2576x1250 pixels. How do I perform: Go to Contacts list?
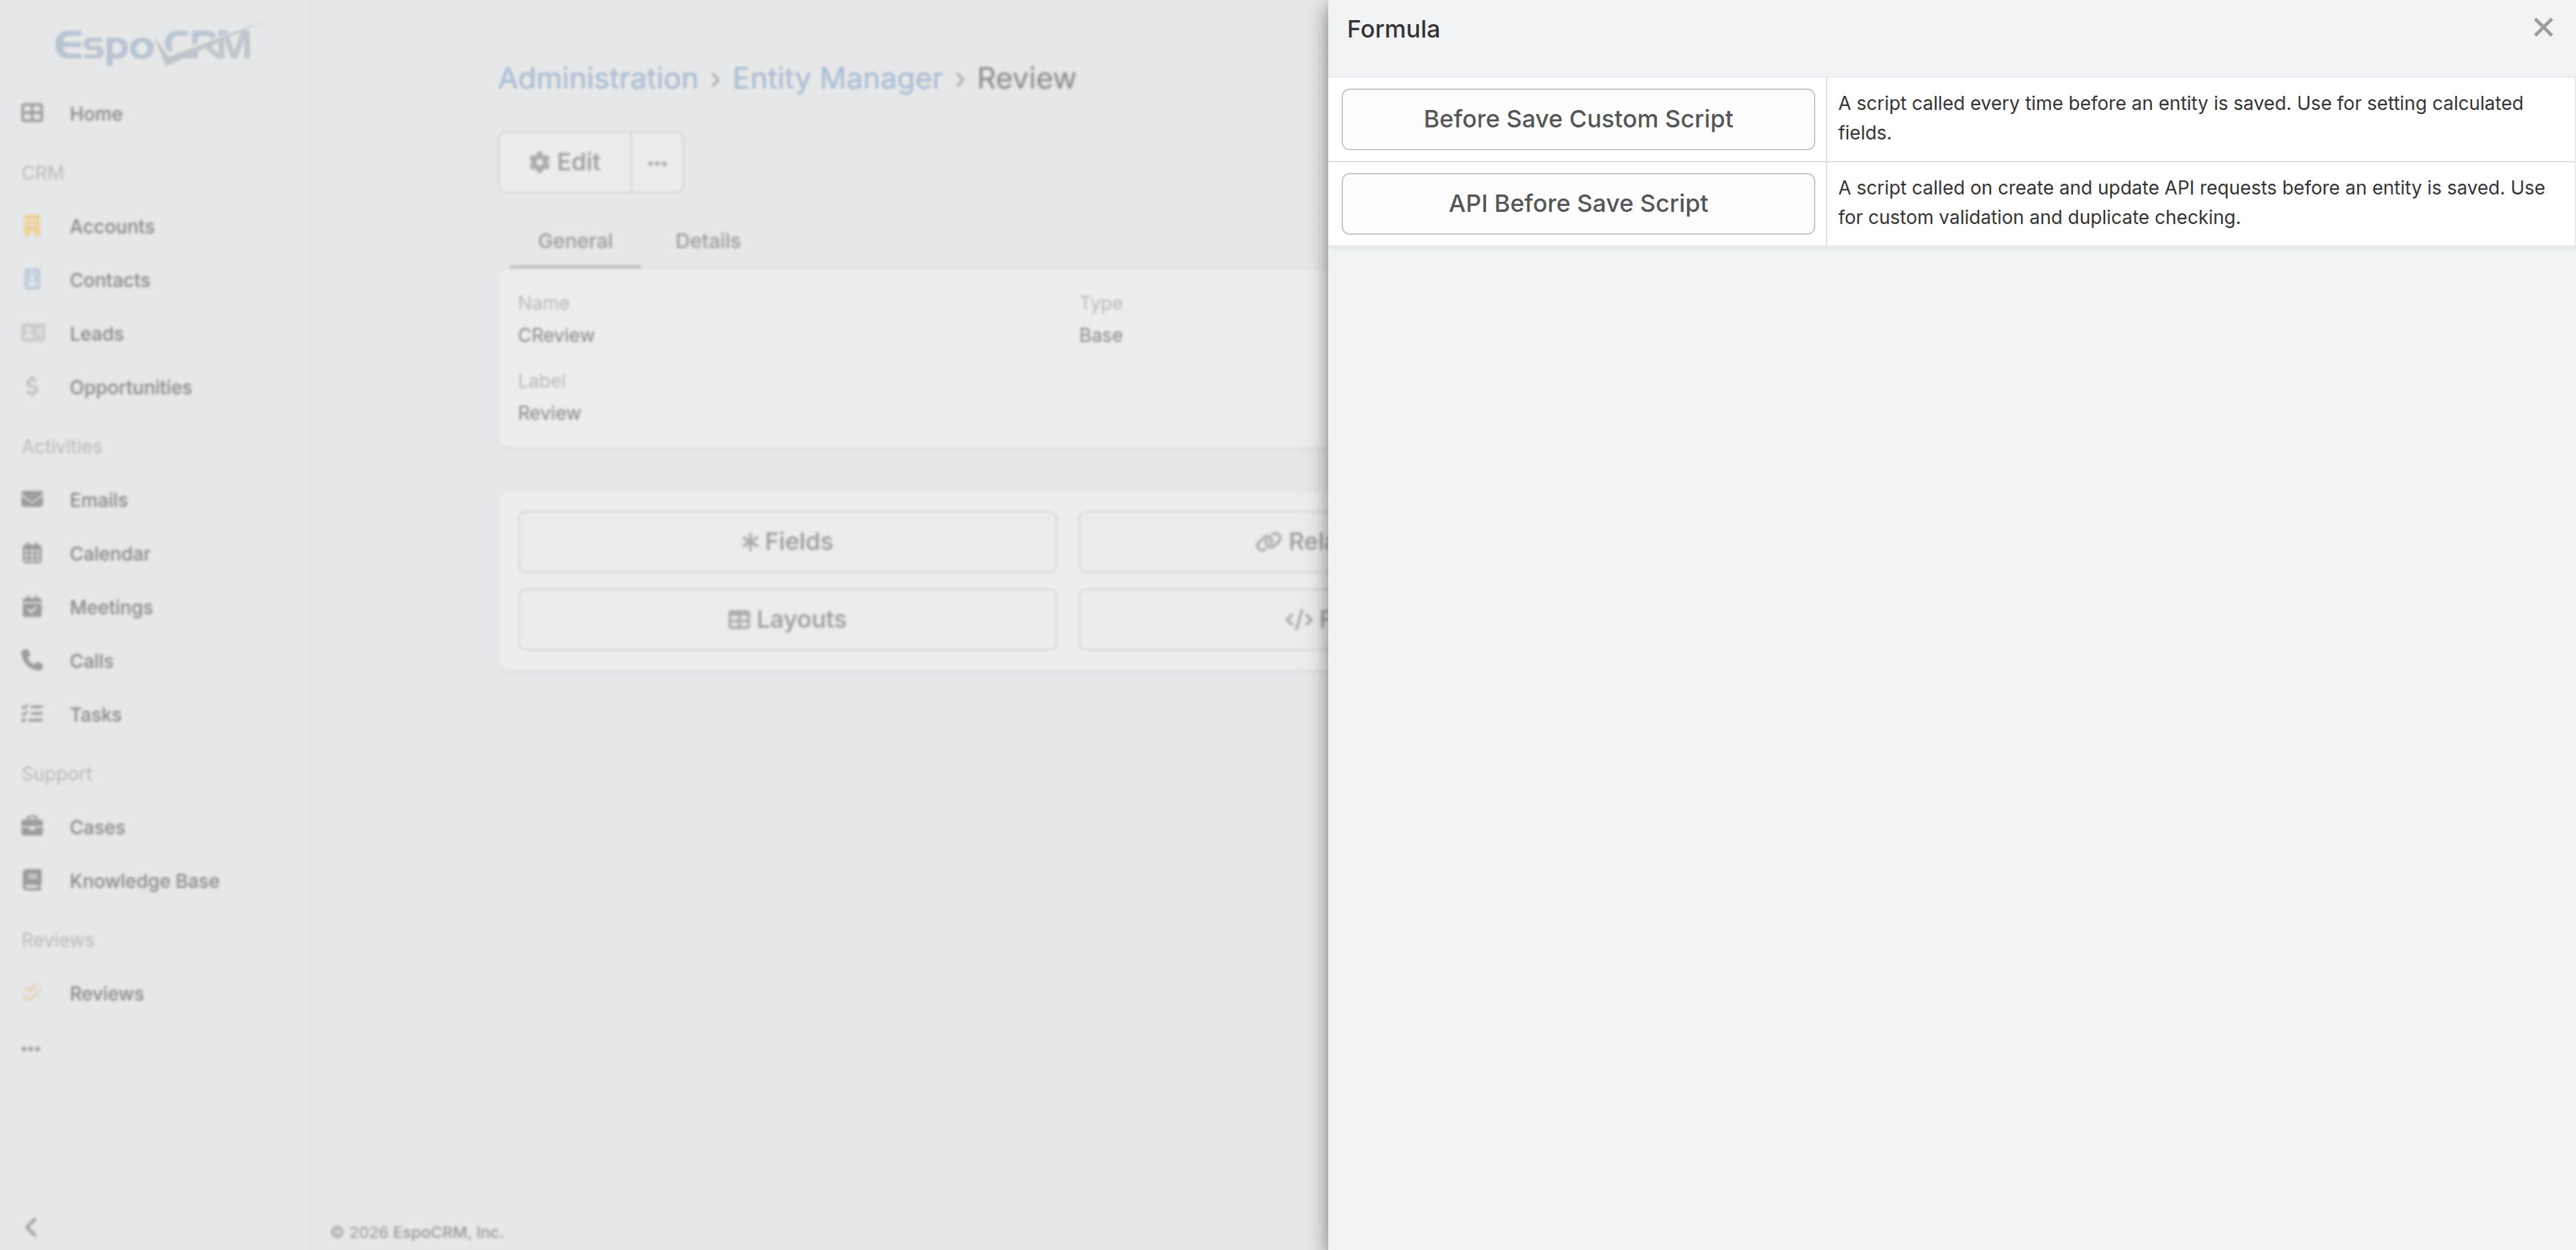click(110, 281)
